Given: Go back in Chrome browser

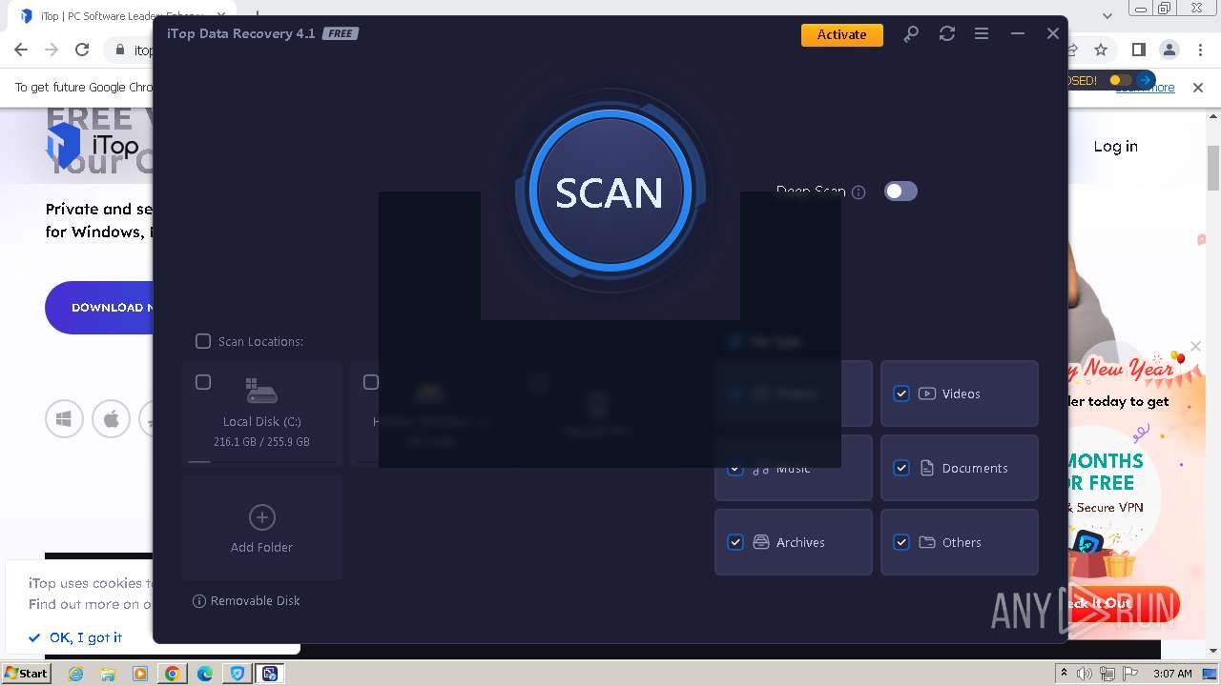Looking at the screenshot, I should [x=21, y=50].
